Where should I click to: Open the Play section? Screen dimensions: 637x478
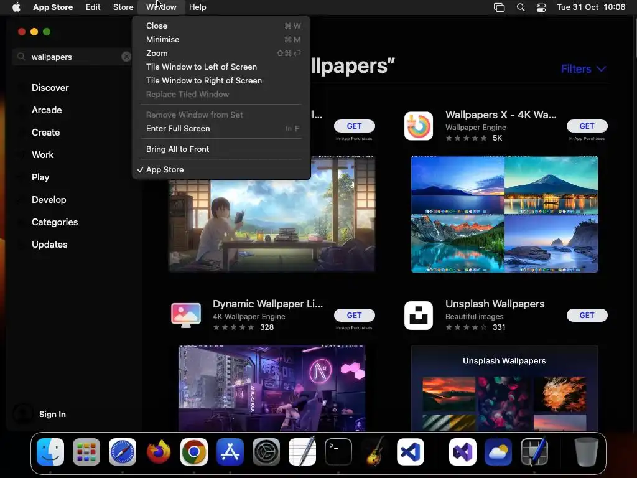click(x=40, y=177)
